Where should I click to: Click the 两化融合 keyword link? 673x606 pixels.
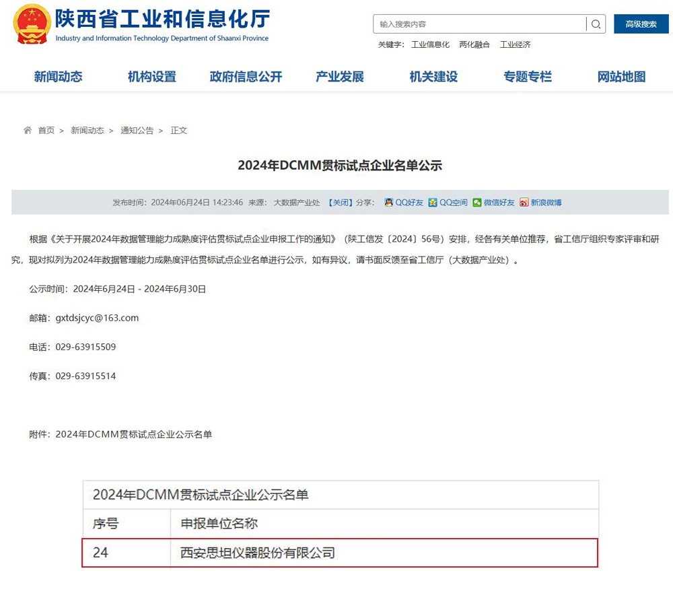(474, 44)
